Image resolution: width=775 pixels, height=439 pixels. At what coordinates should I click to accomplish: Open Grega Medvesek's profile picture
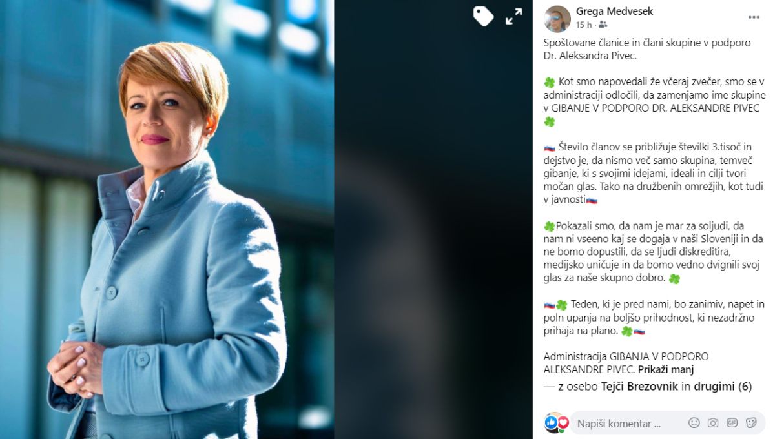[557, 19]
